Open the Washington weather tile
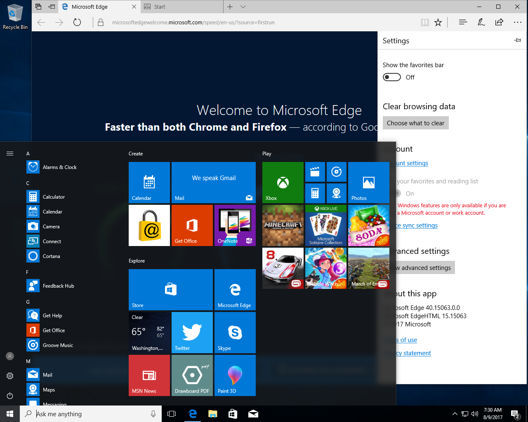This screenshot has width=528, height=422. 149,333
